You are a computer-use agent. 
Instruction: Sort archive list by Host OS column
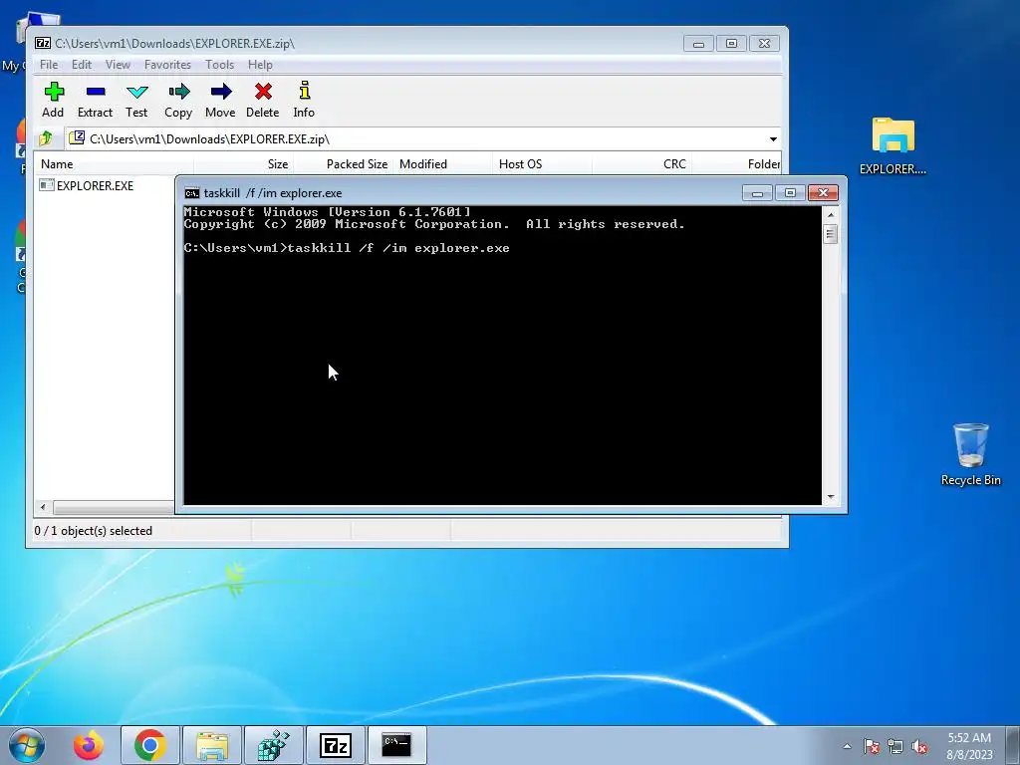point(543,164)
